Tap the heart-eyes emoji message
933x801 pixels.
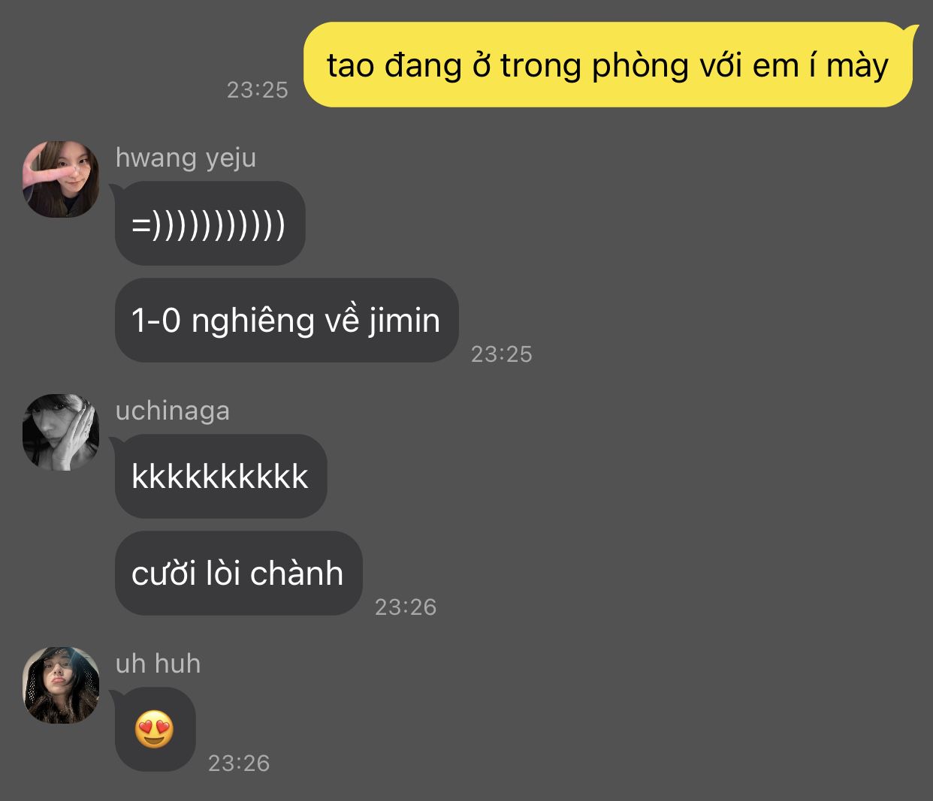(x=155, y=730)
